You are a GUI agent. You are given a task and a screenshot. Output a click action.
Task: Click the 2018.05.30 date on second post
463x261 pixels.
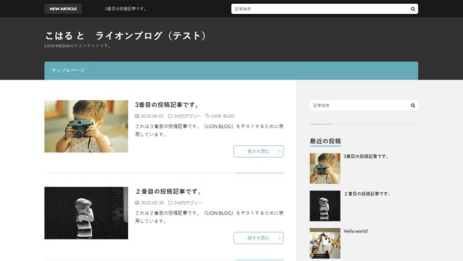click(x=152, y=203)
